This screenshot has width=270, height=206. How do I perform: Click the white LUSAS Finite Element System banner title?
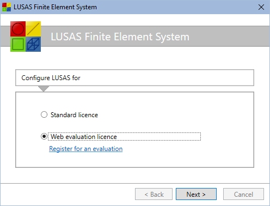click(x=120, y=37)
